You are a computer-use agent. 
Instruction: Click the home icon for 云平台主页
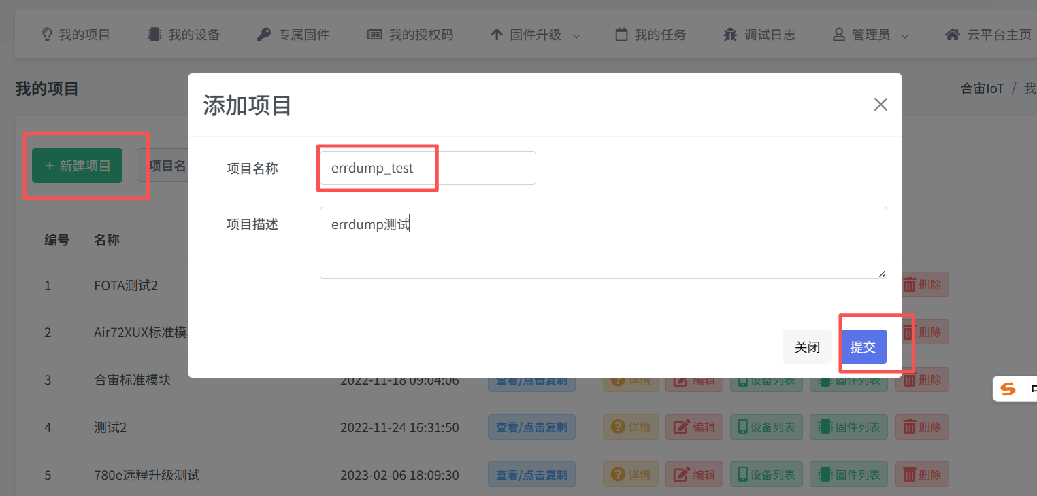click(x=953, y=35)
